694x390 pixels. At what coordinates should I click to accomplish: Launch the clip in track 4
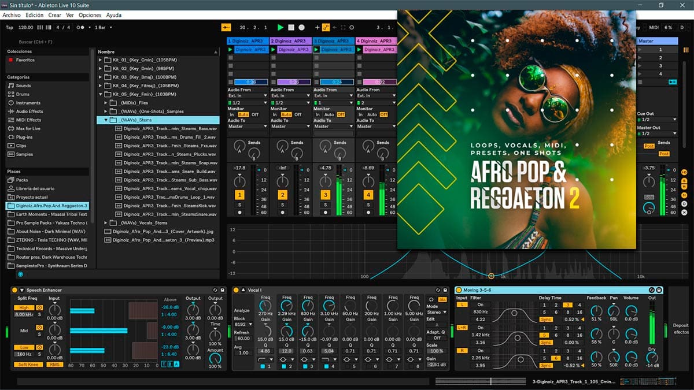pyautogui.click(x=359, y=50)
